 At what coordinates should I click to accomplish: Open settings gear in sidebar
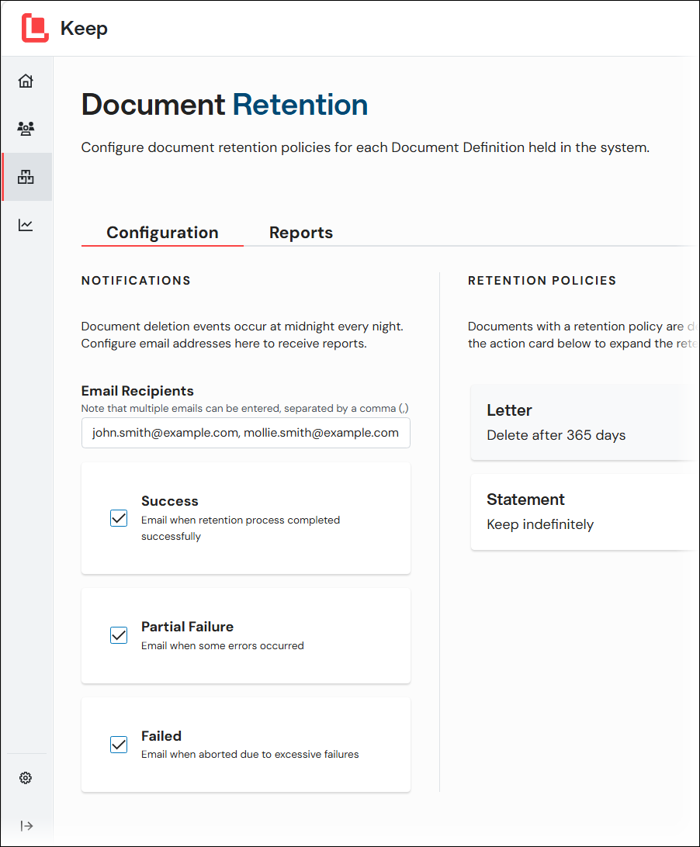click(26, 778)
